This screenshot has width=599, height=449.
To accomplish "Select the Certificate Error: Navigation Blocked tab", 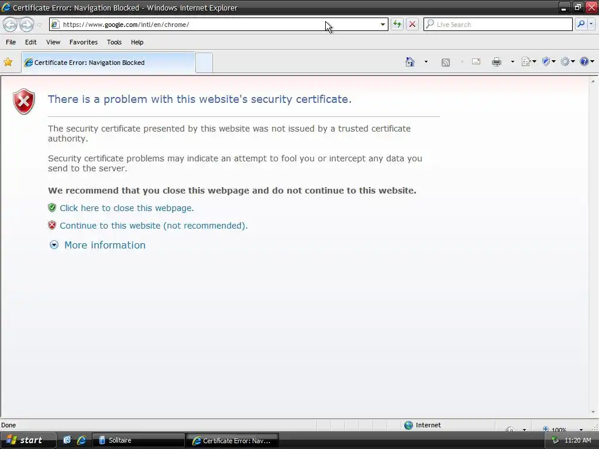I will 108,63.
